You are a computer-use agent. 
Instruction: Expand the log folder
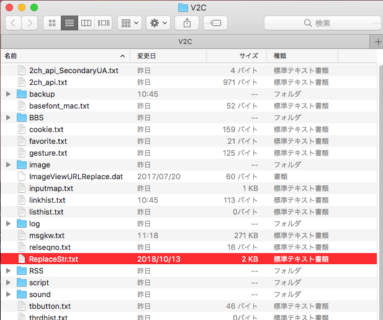8,223
